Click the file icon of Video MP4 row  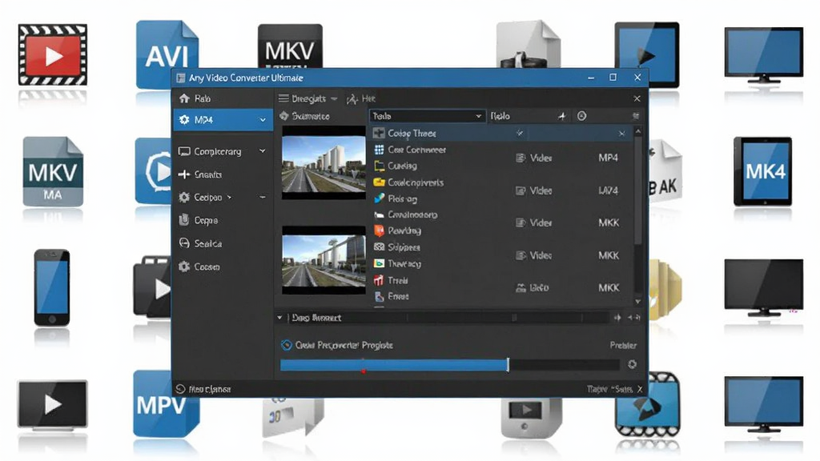click(521, 158)
